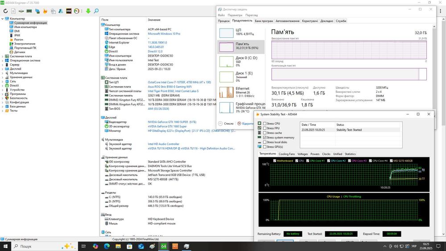Expand the Системная плата tree node

3,56
